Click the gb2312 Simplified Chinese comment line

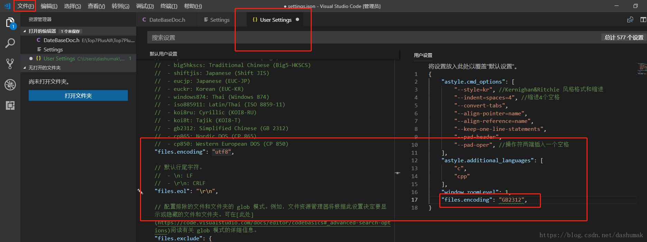pyautogui.click(x=221, y=128)
